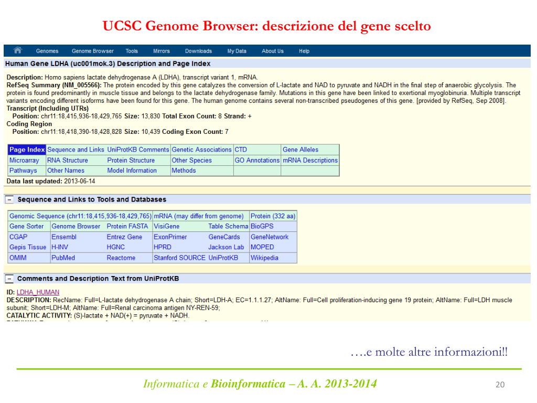The width and height of the screenshot is (537, 403).
Task: Open the Reactome link
Action: (121, 258)
